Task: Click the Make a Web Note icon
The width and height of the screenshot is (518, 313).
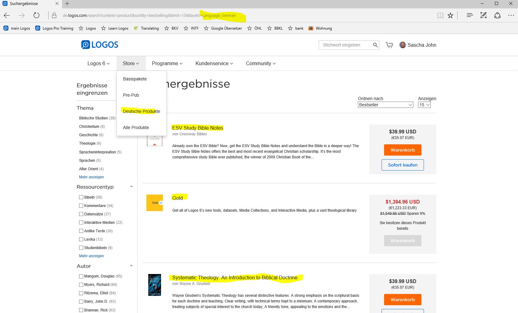Action: pyautogui.click(x=483, y=15)
